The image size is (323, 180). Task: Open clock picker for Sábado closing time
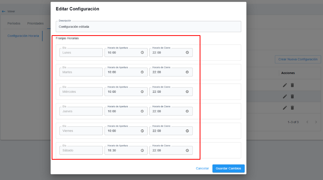[x=187, y=150]
